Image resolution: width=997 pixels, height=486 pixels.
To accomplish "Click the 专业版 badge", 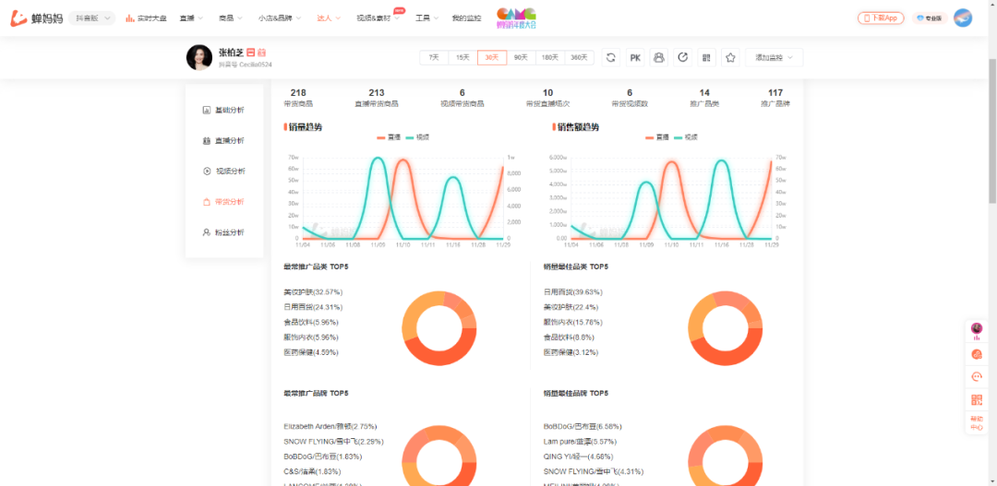I will (930, 18).
